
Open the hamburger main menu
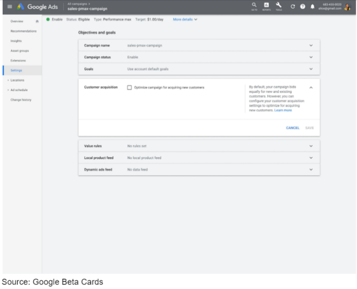pos(10,7)
